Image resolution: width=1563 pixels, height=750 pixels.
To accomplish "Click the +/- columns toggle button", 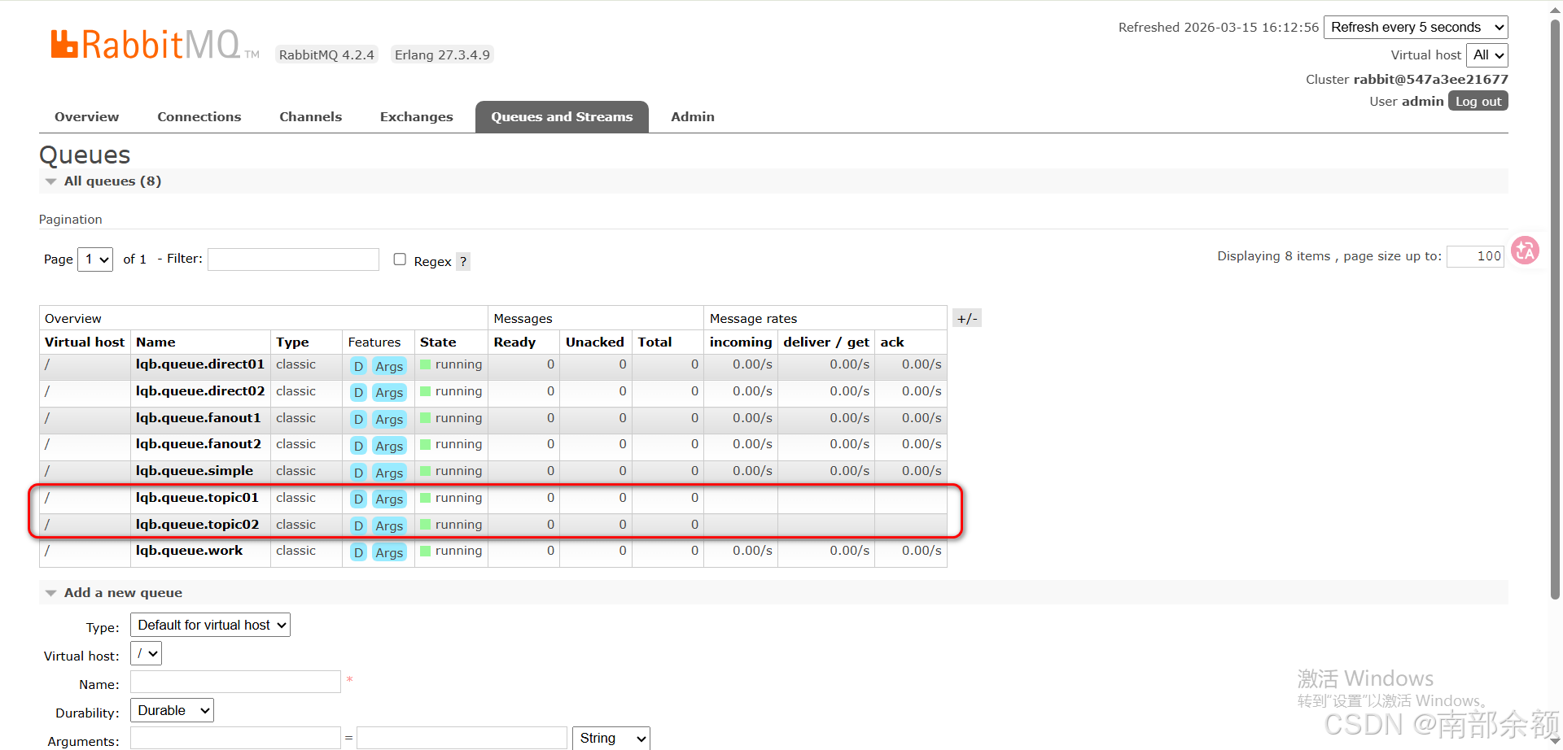I will (x=967, y=318).
